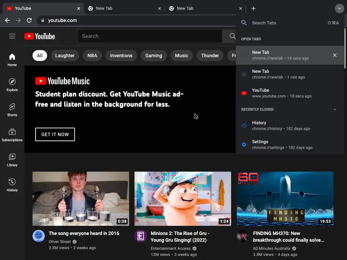
Task: Open Entertainment Access channel name
Action: click(x=171, y=248)
